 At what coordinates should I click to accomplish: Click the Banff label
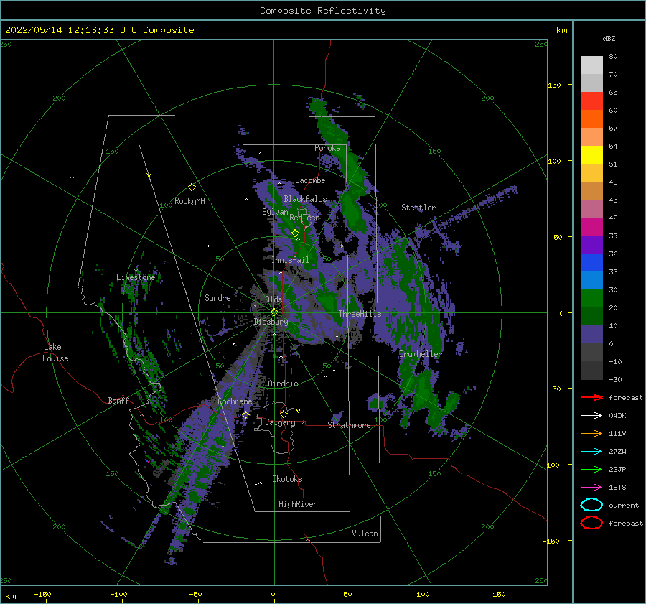(x=118, y=400)
